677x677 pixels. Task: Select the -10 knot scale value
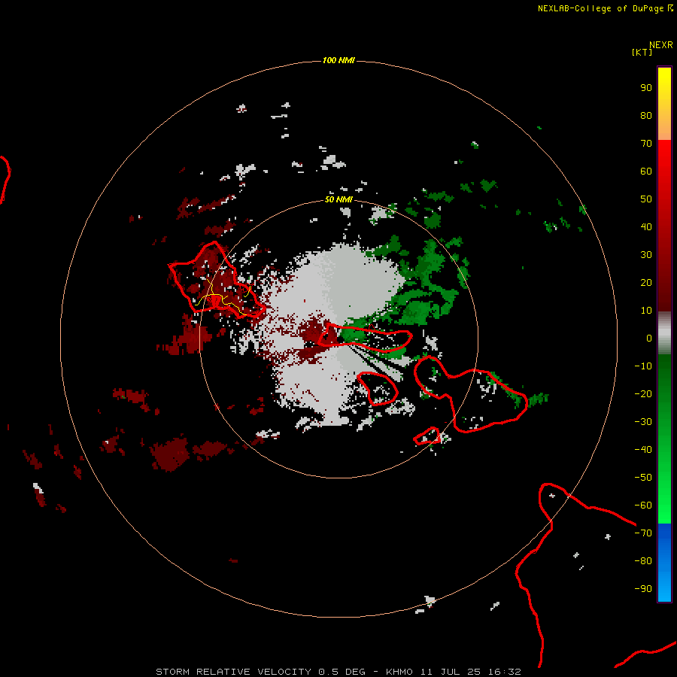point(643,366)
